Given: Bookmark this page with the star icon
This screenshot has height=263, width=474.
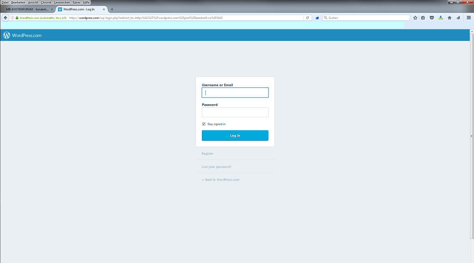Looking at the screenshot, I should (x=415, y=18).
